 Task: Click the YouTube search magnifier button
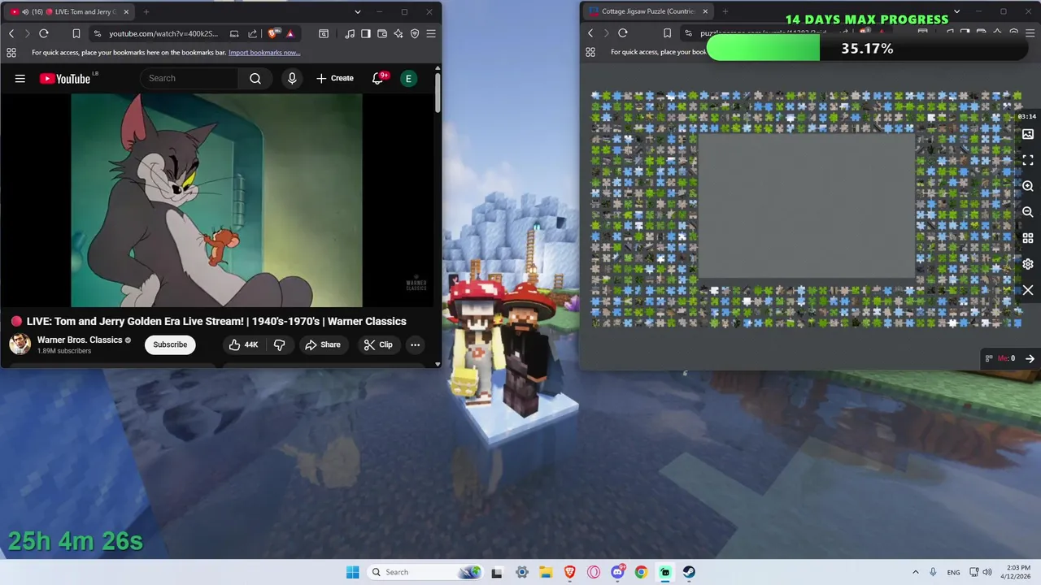[255, 79]
